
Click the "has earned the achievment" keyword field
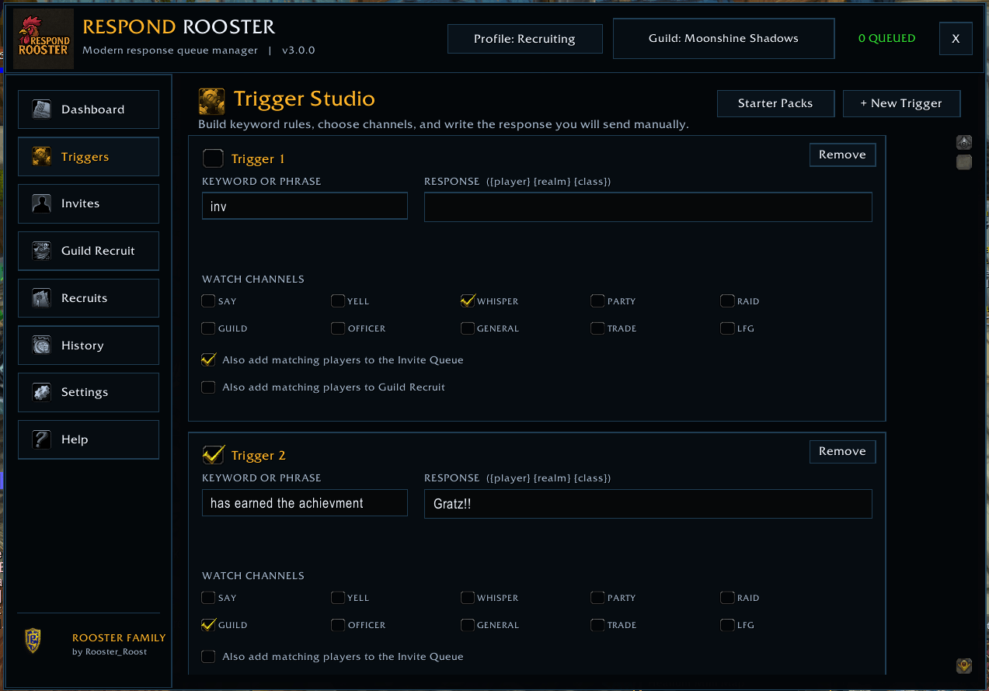point(305,503)
